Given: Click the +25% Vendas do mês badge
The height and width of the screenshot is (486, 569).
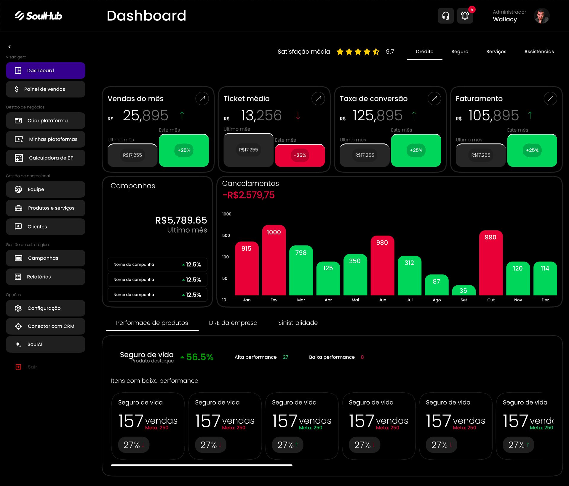Looking at the screenshot, I should tap(184, 150).
